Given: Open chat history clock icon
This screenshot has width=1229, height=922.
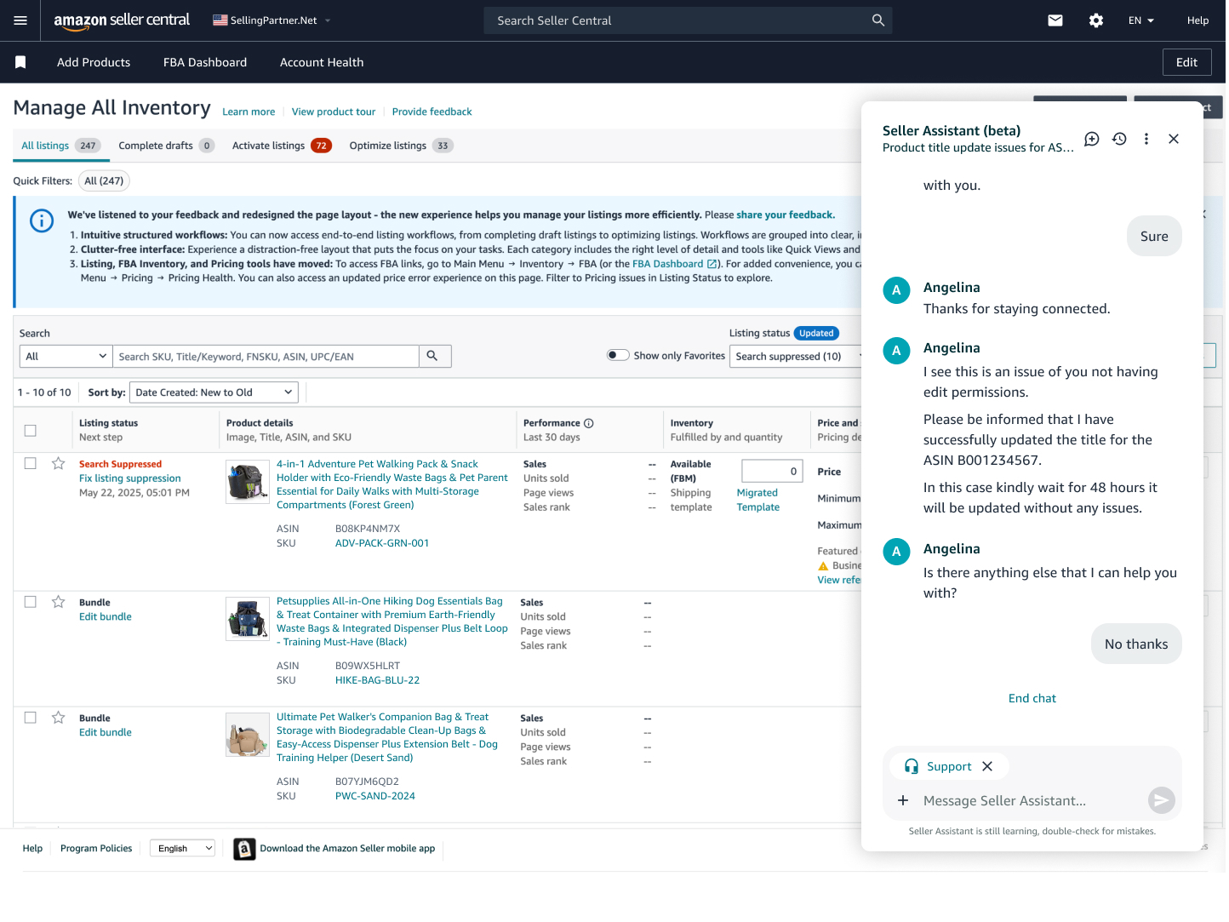Looking at the screenshot, I should click(1119, 139).
